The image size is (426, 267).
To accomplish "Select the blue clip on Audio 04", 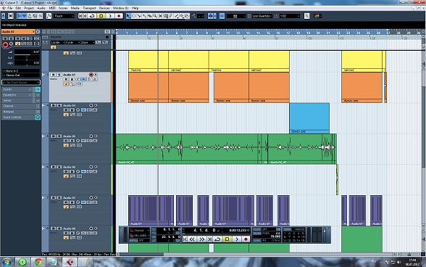I will pyautogui.click(x=309, y=118).
